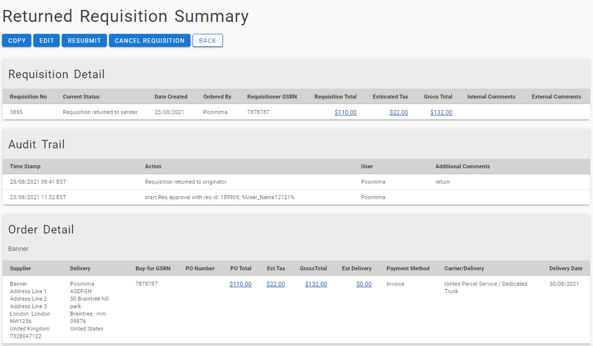This screenshot has width=593, height=346.
Task: Select the Requisitioner GSRN value 7878787
Action: point(258,112)
